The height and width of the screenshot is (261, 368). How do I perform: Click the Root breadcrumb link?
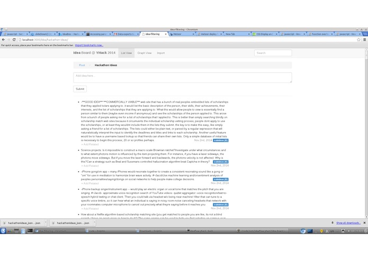[x=82, y=65]
